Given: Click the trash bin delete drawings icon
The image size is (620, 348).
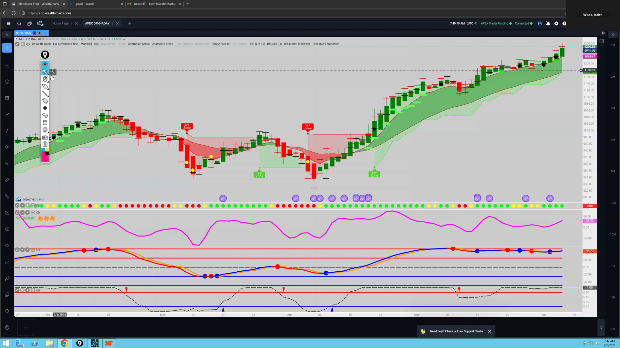Looking at the screenshot, I should point(45,122).
